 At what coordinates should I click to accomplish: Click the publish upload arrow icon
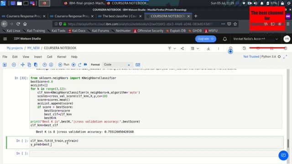click(x=169, y=48)
